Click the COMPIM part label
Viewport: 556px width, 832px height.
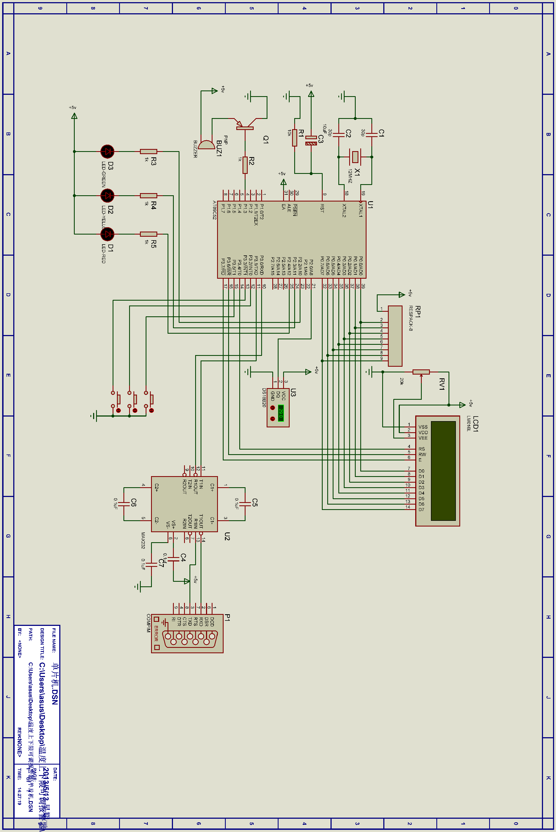coord(149,623)
